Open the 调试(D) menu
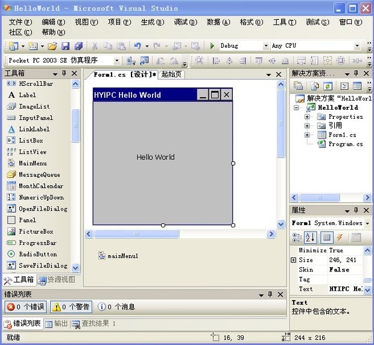The width and height of the screenshot is (374, 345). [186, 22]
